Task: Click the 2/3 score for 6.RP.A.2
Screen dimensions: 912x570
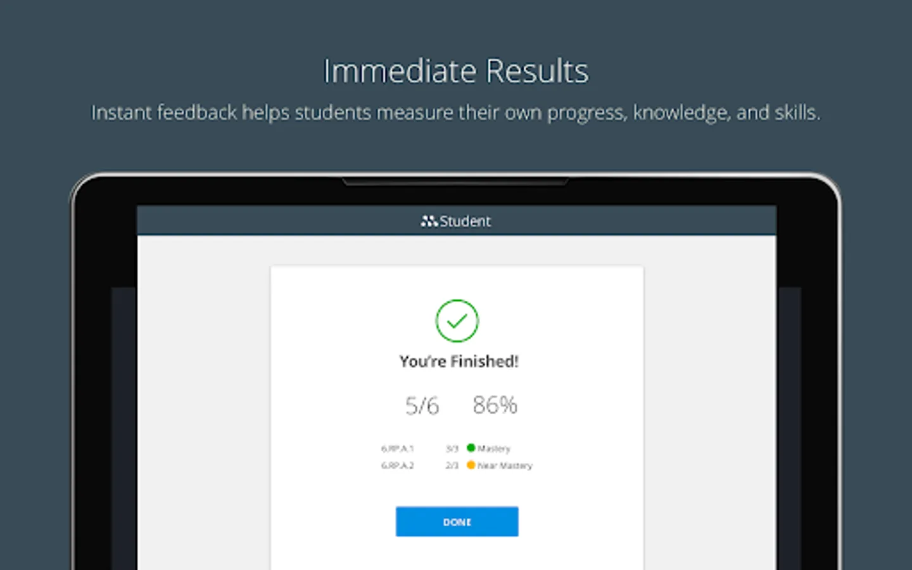Action: [452, 465]
